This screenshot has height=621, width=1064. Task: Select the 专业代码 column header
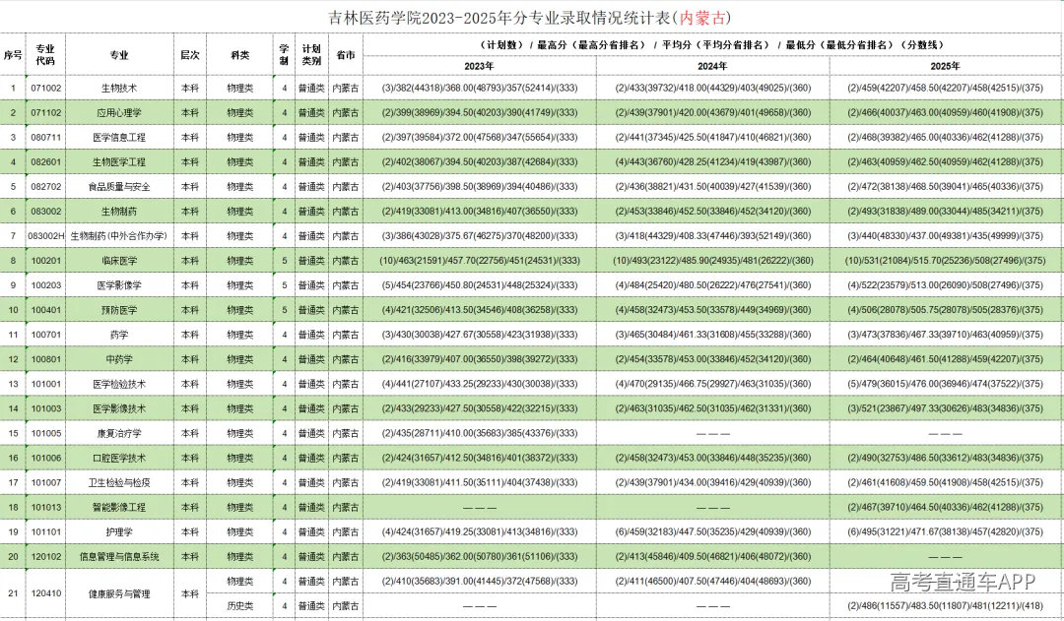45,55
